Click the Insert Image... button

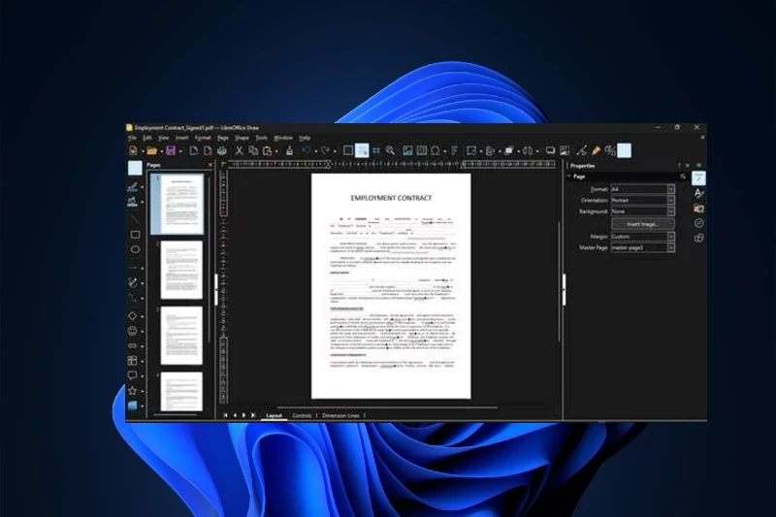coord(642,224)
